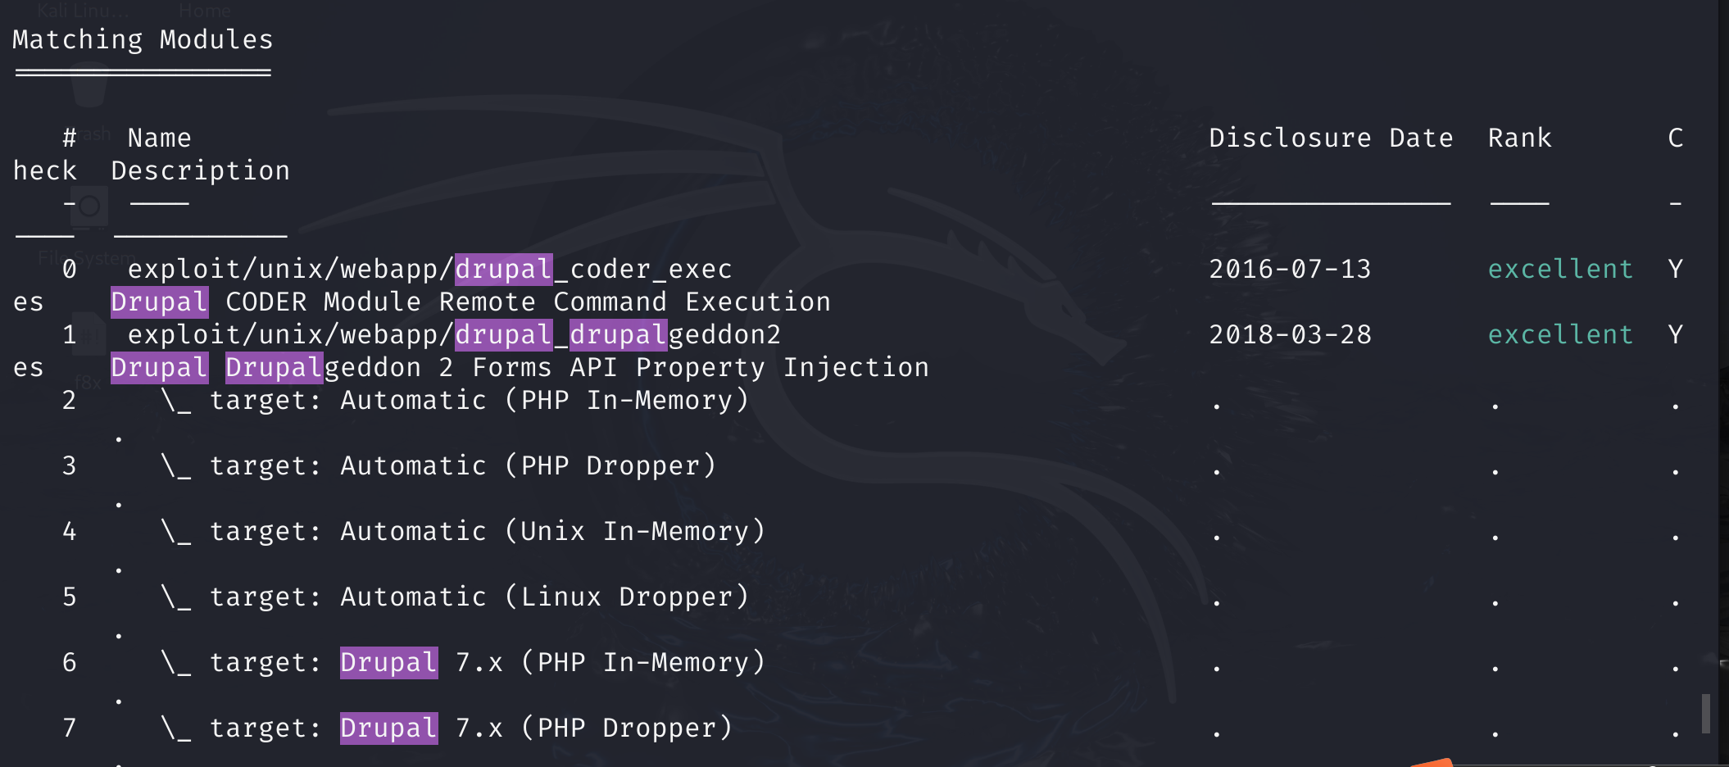Click the 2016-07-13 disclosure date

point(1290,269)
